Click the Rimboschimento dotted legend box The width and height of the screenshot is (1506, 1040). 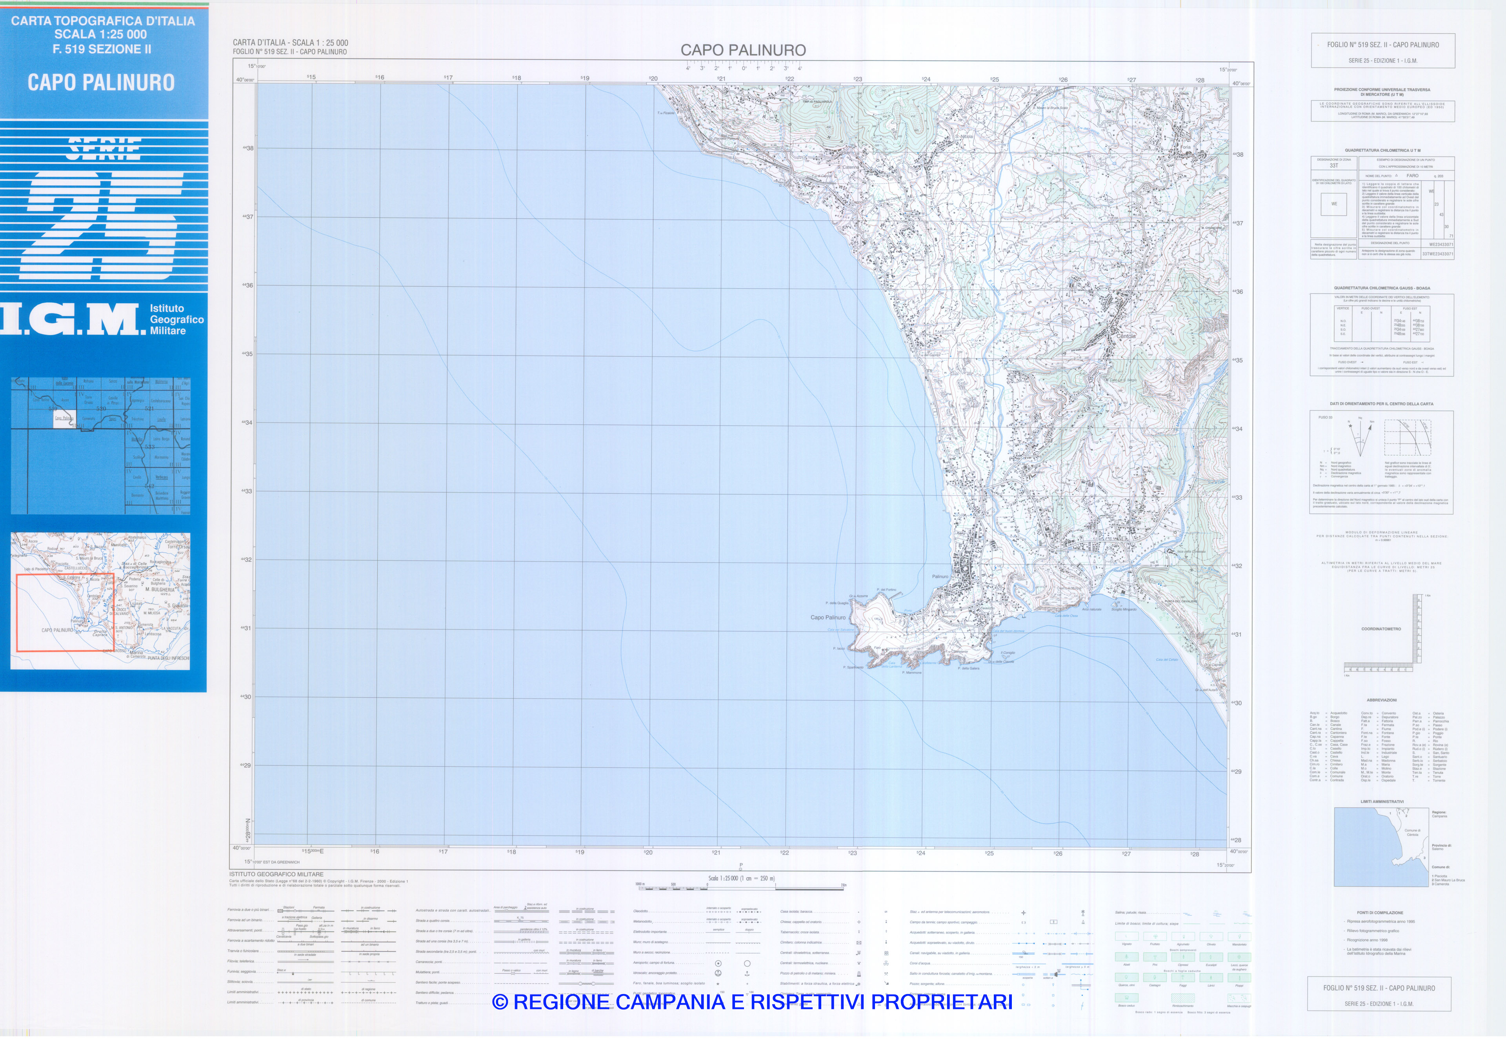tap(1183, 998)
